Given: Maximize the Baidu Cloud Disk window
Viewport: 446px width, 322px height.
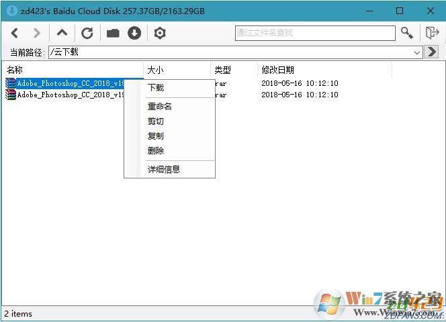Looking at the screenshot, I should coord(400,11).
